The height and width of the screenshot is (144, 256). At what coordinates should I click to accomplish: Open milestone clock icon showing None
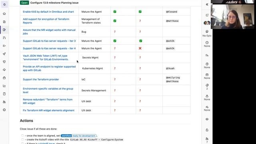tap(207, 44)
